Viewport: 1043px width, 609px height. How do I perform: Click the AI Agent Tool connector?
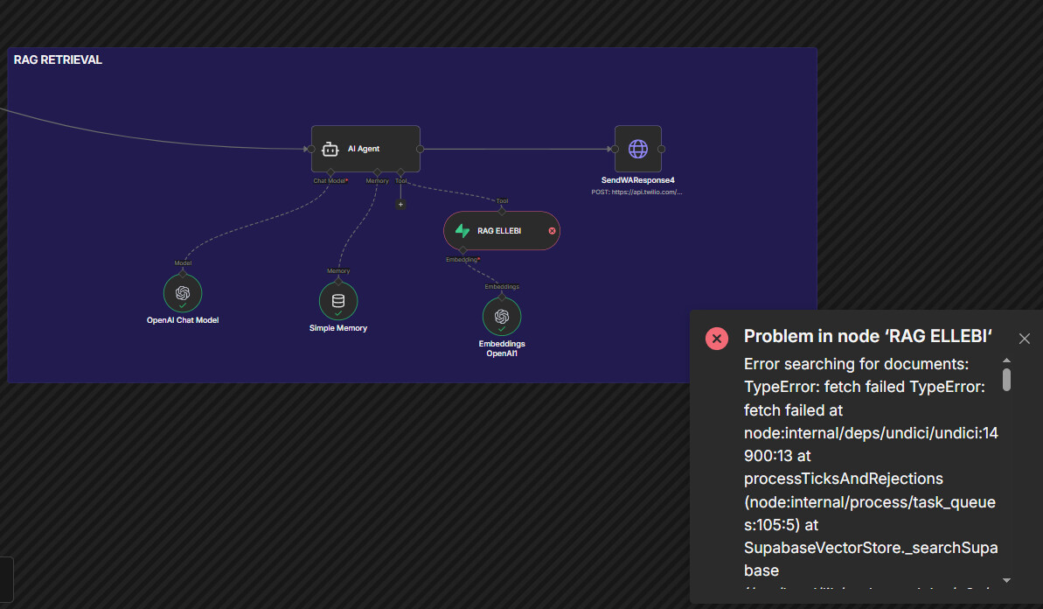(400, 171)
